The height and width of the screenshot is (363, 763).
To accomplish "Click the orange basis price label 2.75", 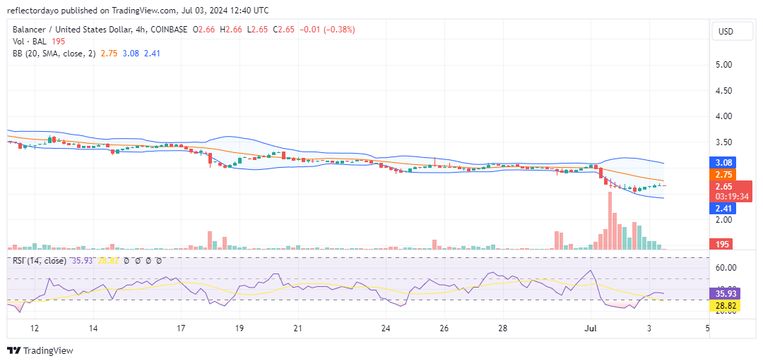I will [723, 175].
